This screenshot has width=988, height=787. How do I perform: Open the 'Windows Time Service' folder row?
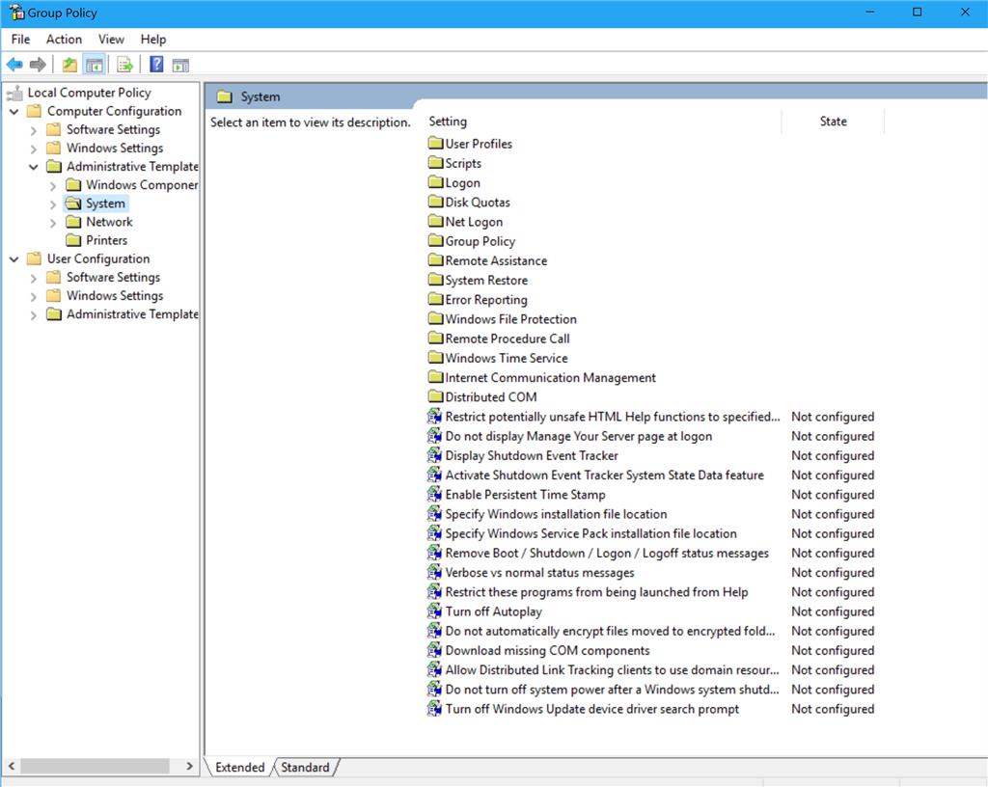click(506, 358)
